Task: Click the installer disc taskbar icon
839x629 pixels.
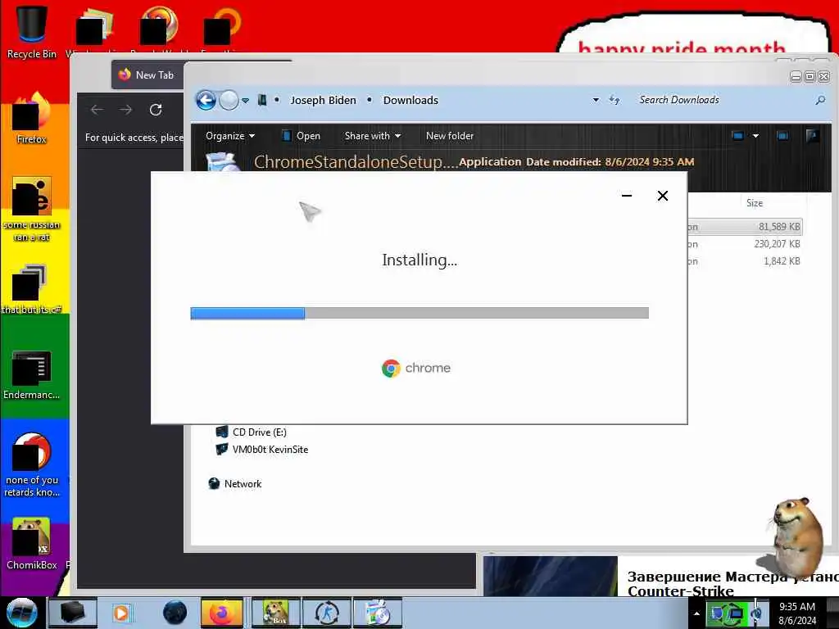Action: (378, 613)
